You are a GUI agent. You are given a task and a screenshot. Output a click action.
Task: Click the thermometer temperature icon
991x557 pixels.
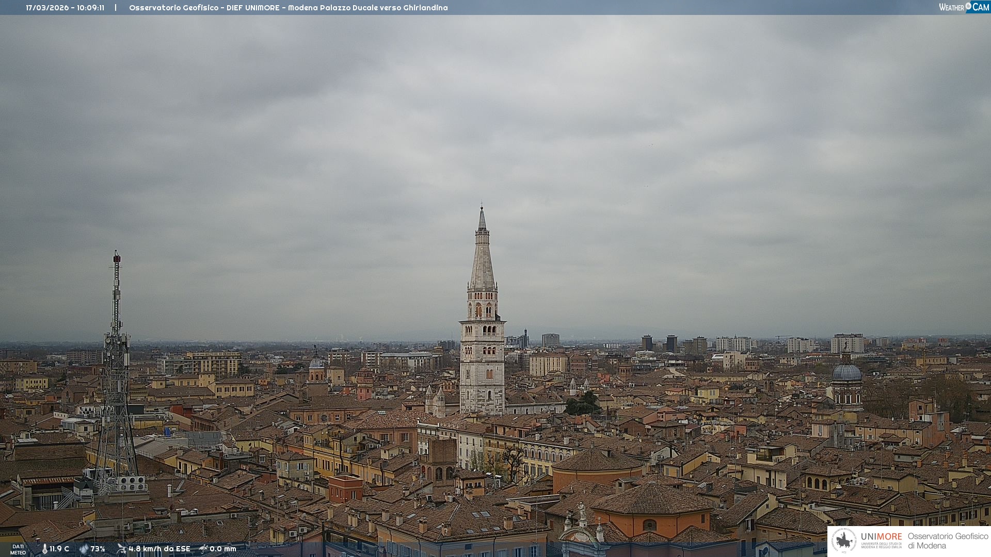tap(44, 549)
